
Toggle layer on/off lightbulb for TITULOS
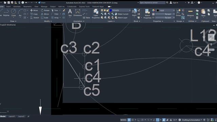(x=102, y=11)
